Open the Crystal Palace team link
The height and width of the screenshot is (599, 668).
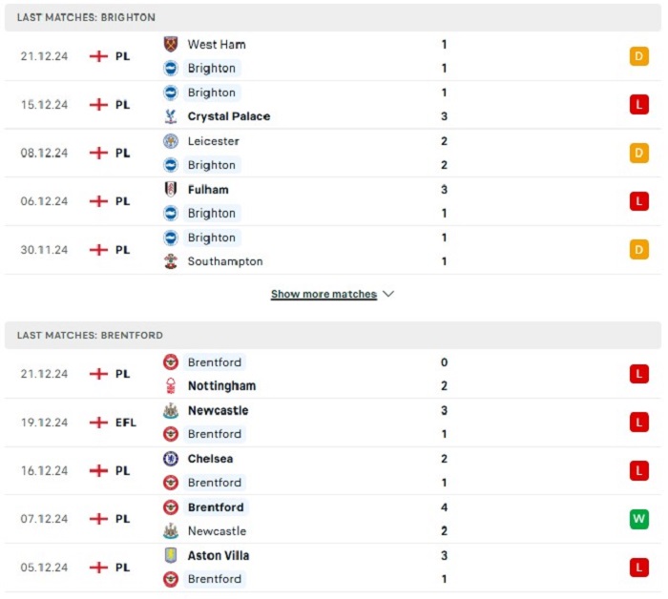[x=229, y=116]
